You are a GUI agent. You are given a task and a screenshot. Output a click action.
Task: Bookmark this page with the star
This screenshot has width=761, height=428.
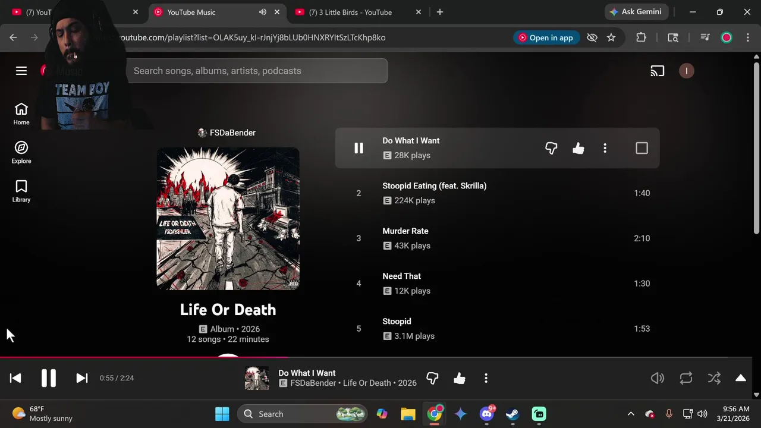[x=611, y=37]
